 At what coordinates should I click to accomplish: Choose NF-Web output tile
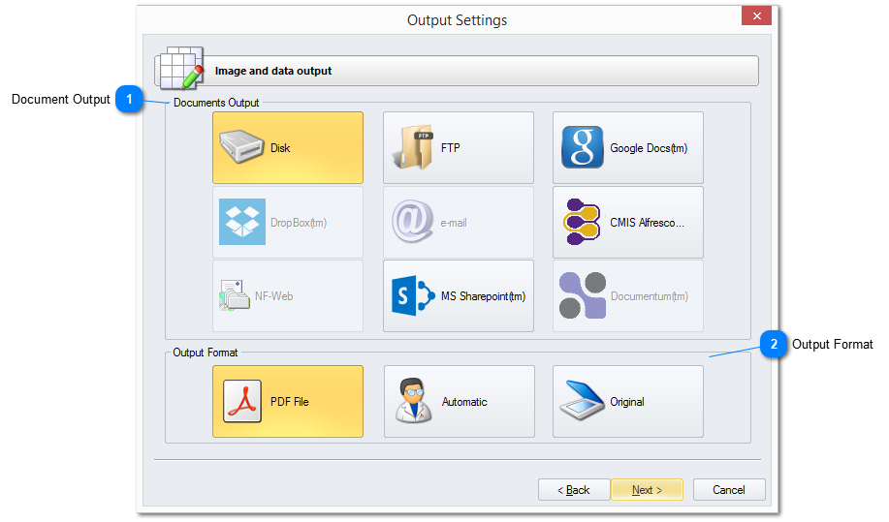point(288,296)
